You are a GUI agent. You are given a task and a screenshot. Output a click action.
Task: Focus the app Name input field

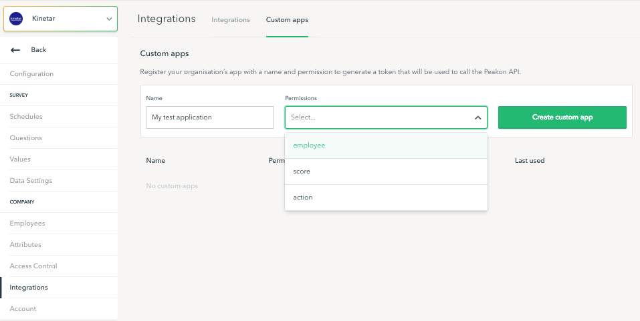click(x=210, y=117)
